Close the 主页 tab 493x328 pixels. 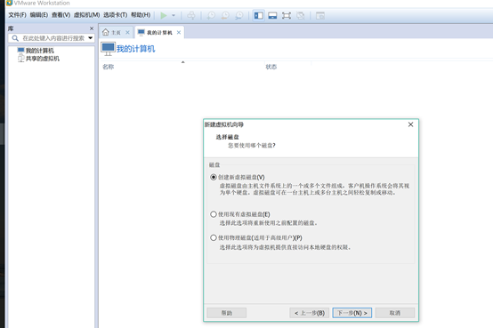[127, 32]
